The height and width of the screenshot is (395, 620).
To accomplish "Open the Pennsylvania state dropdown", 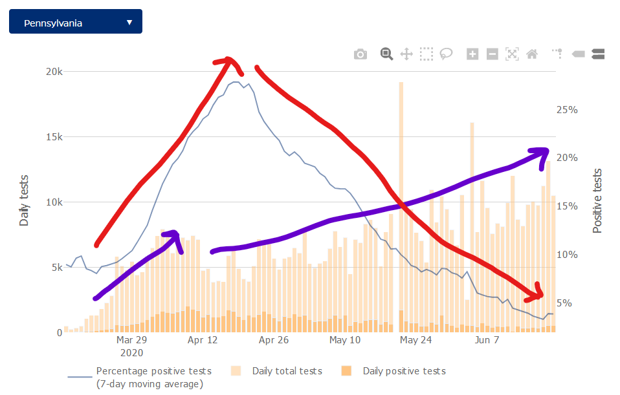I will [76, 23].
